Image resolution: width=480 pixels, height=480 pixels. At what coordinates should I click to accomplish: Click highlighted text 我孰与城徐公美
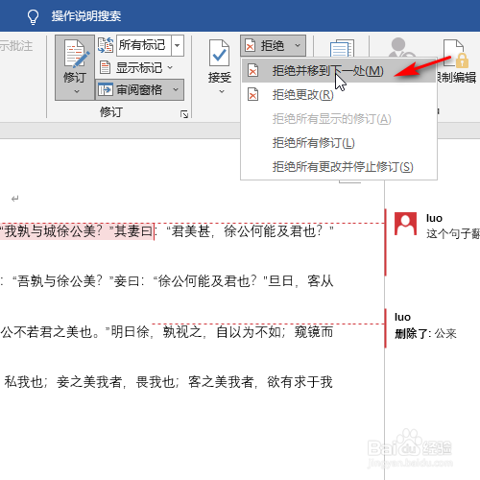53,231
